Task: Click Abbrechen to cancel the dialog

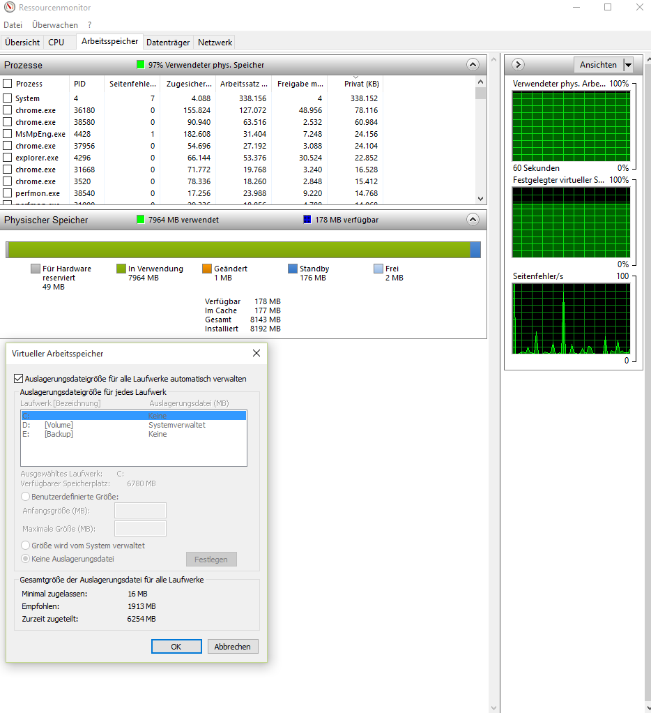Action: (233, 647)
